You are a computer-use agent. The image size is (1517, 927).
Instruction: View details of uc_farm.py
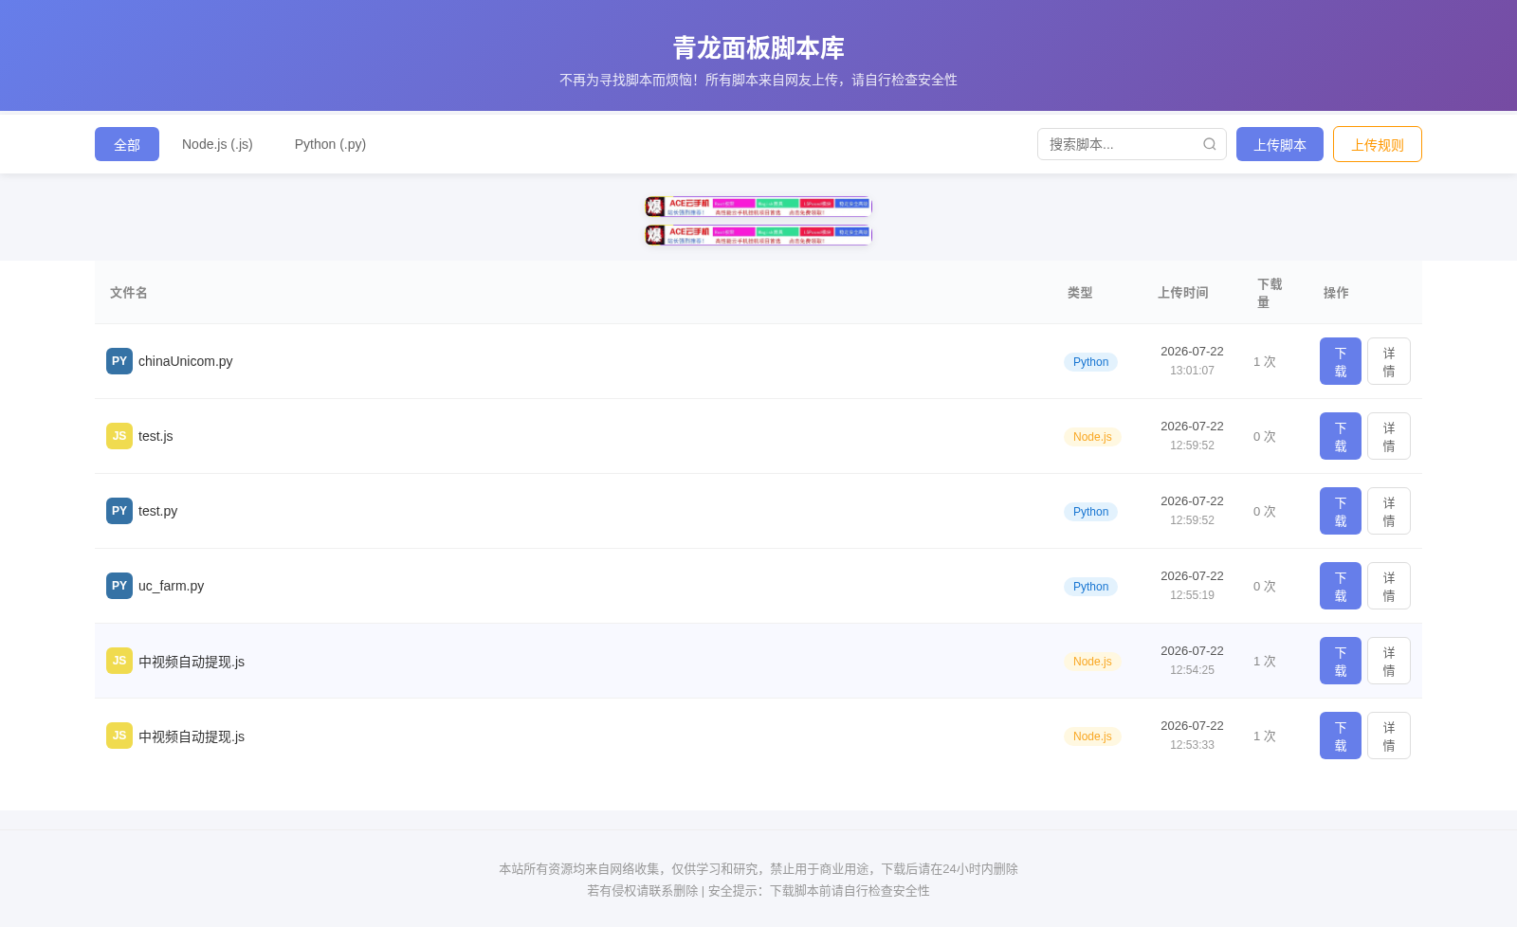coord(1389,586)
